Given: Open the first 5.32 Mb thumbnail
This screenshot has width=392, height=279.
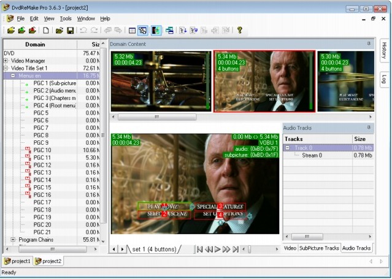Looking at the screenshot, I should [161, 82].
